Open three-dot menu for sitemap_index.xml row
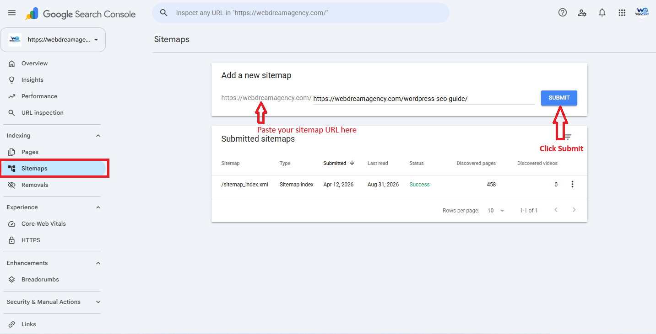 (572, 185)
